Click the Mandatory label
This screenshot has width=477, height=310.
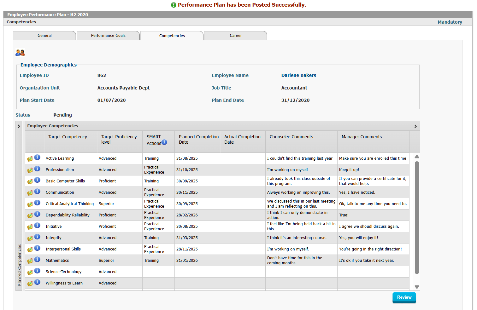(x=450, y=22)
